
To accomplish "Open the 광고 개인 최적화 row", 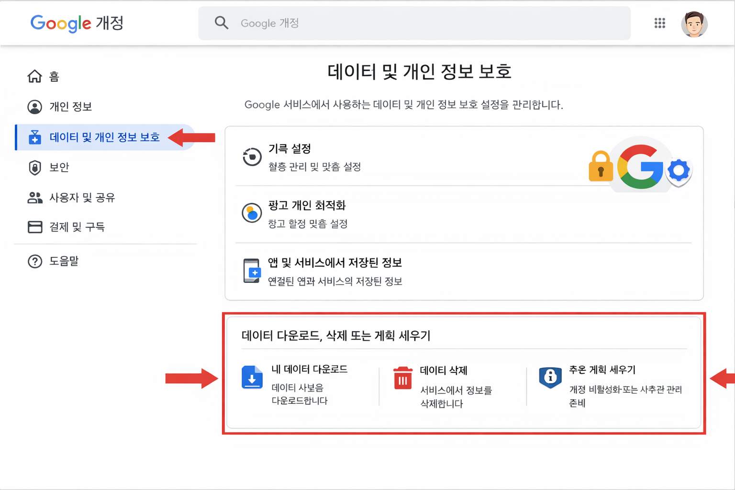I will [463, 214].
